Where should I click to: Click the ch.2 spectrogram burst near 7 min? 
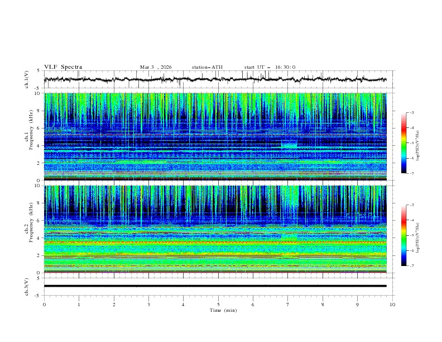289,237
